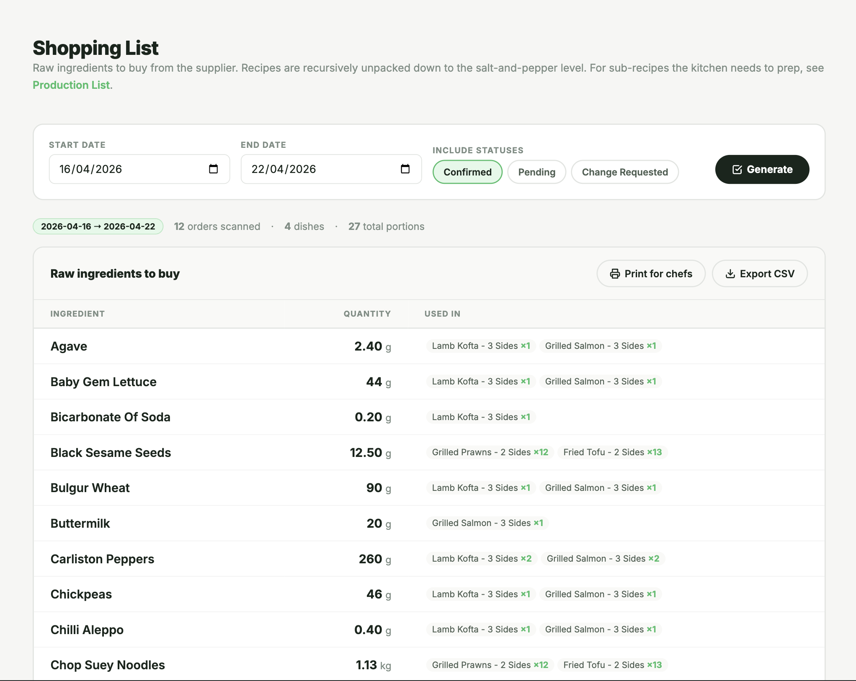Select the Agave ingredient row
This screenshot has width=856, height=681.
(69, 346)
